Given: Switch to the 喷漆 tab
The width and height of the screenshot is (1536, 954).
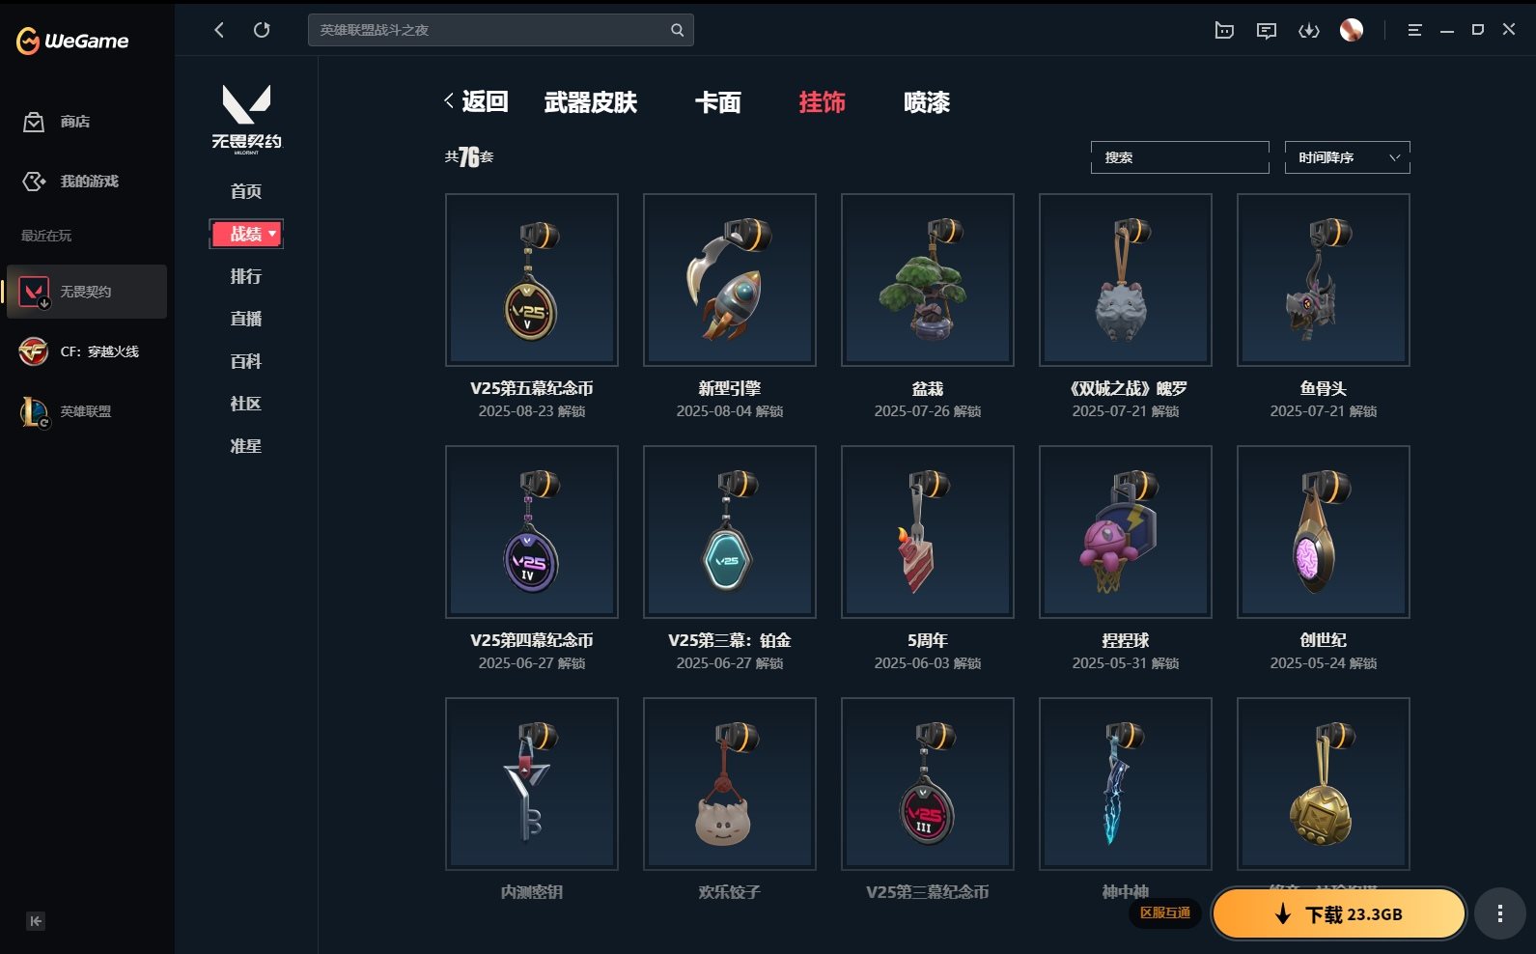Looking at the screenshot, I should (x=927, y=102).
